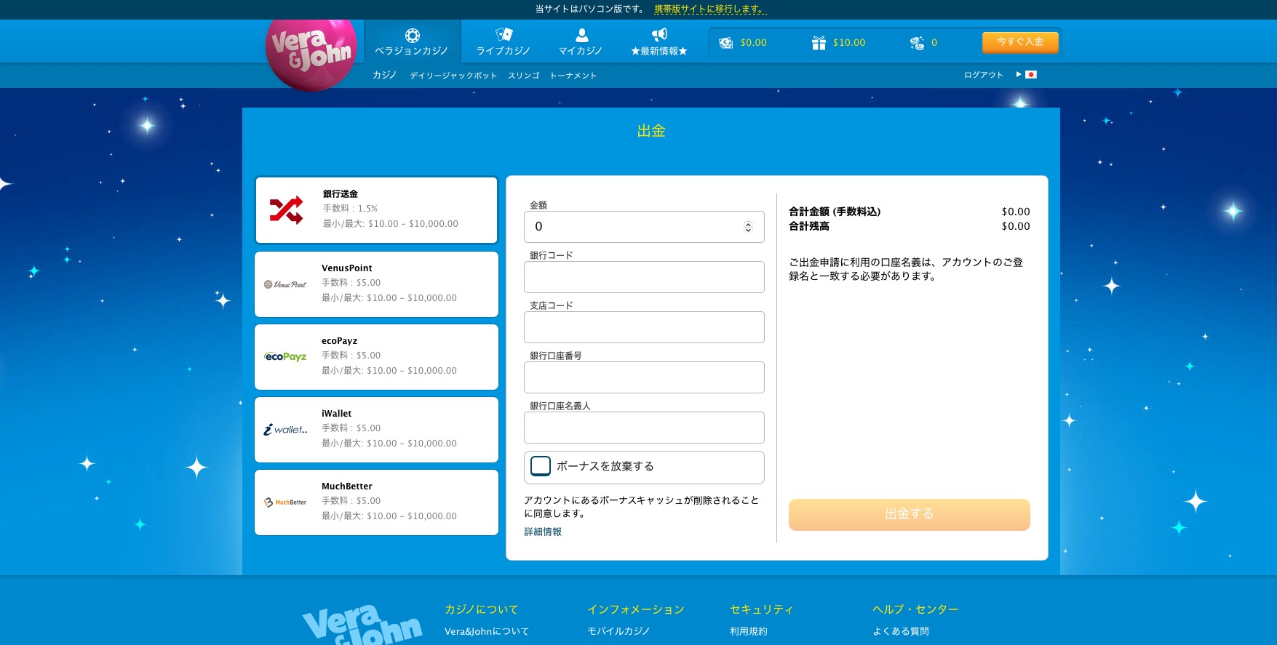
Task: Click the casino chip icon above ベラジョンカジノ
Action: click(413, 36)
